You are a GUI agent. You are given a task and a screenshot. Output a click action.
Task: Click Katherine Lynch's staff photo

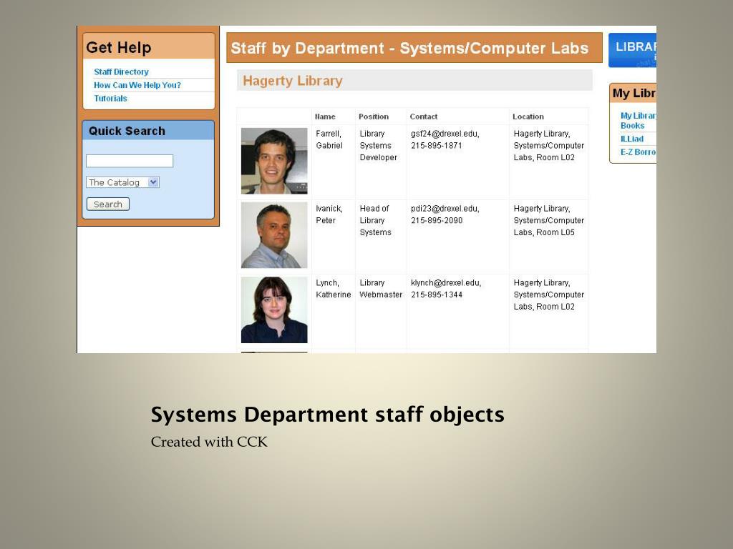(x=274, y=310)
